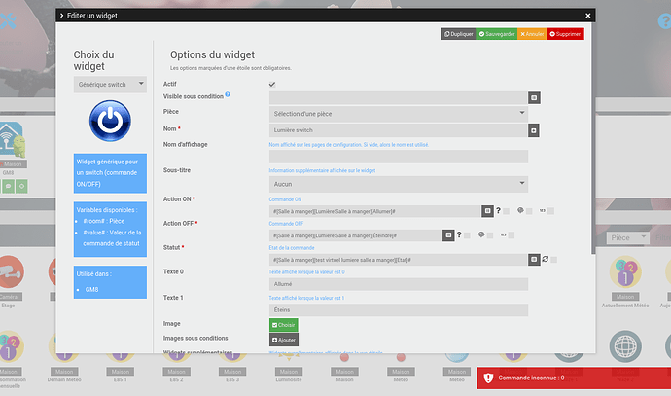The image size is (671, 396).
Task: Toggle the Actif checkbox
Action: pyautogui.click(x=272, y=85)
